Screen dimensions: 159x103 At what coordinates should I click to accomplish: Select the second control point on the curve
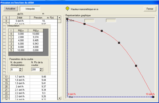click(x=84, y=24)
